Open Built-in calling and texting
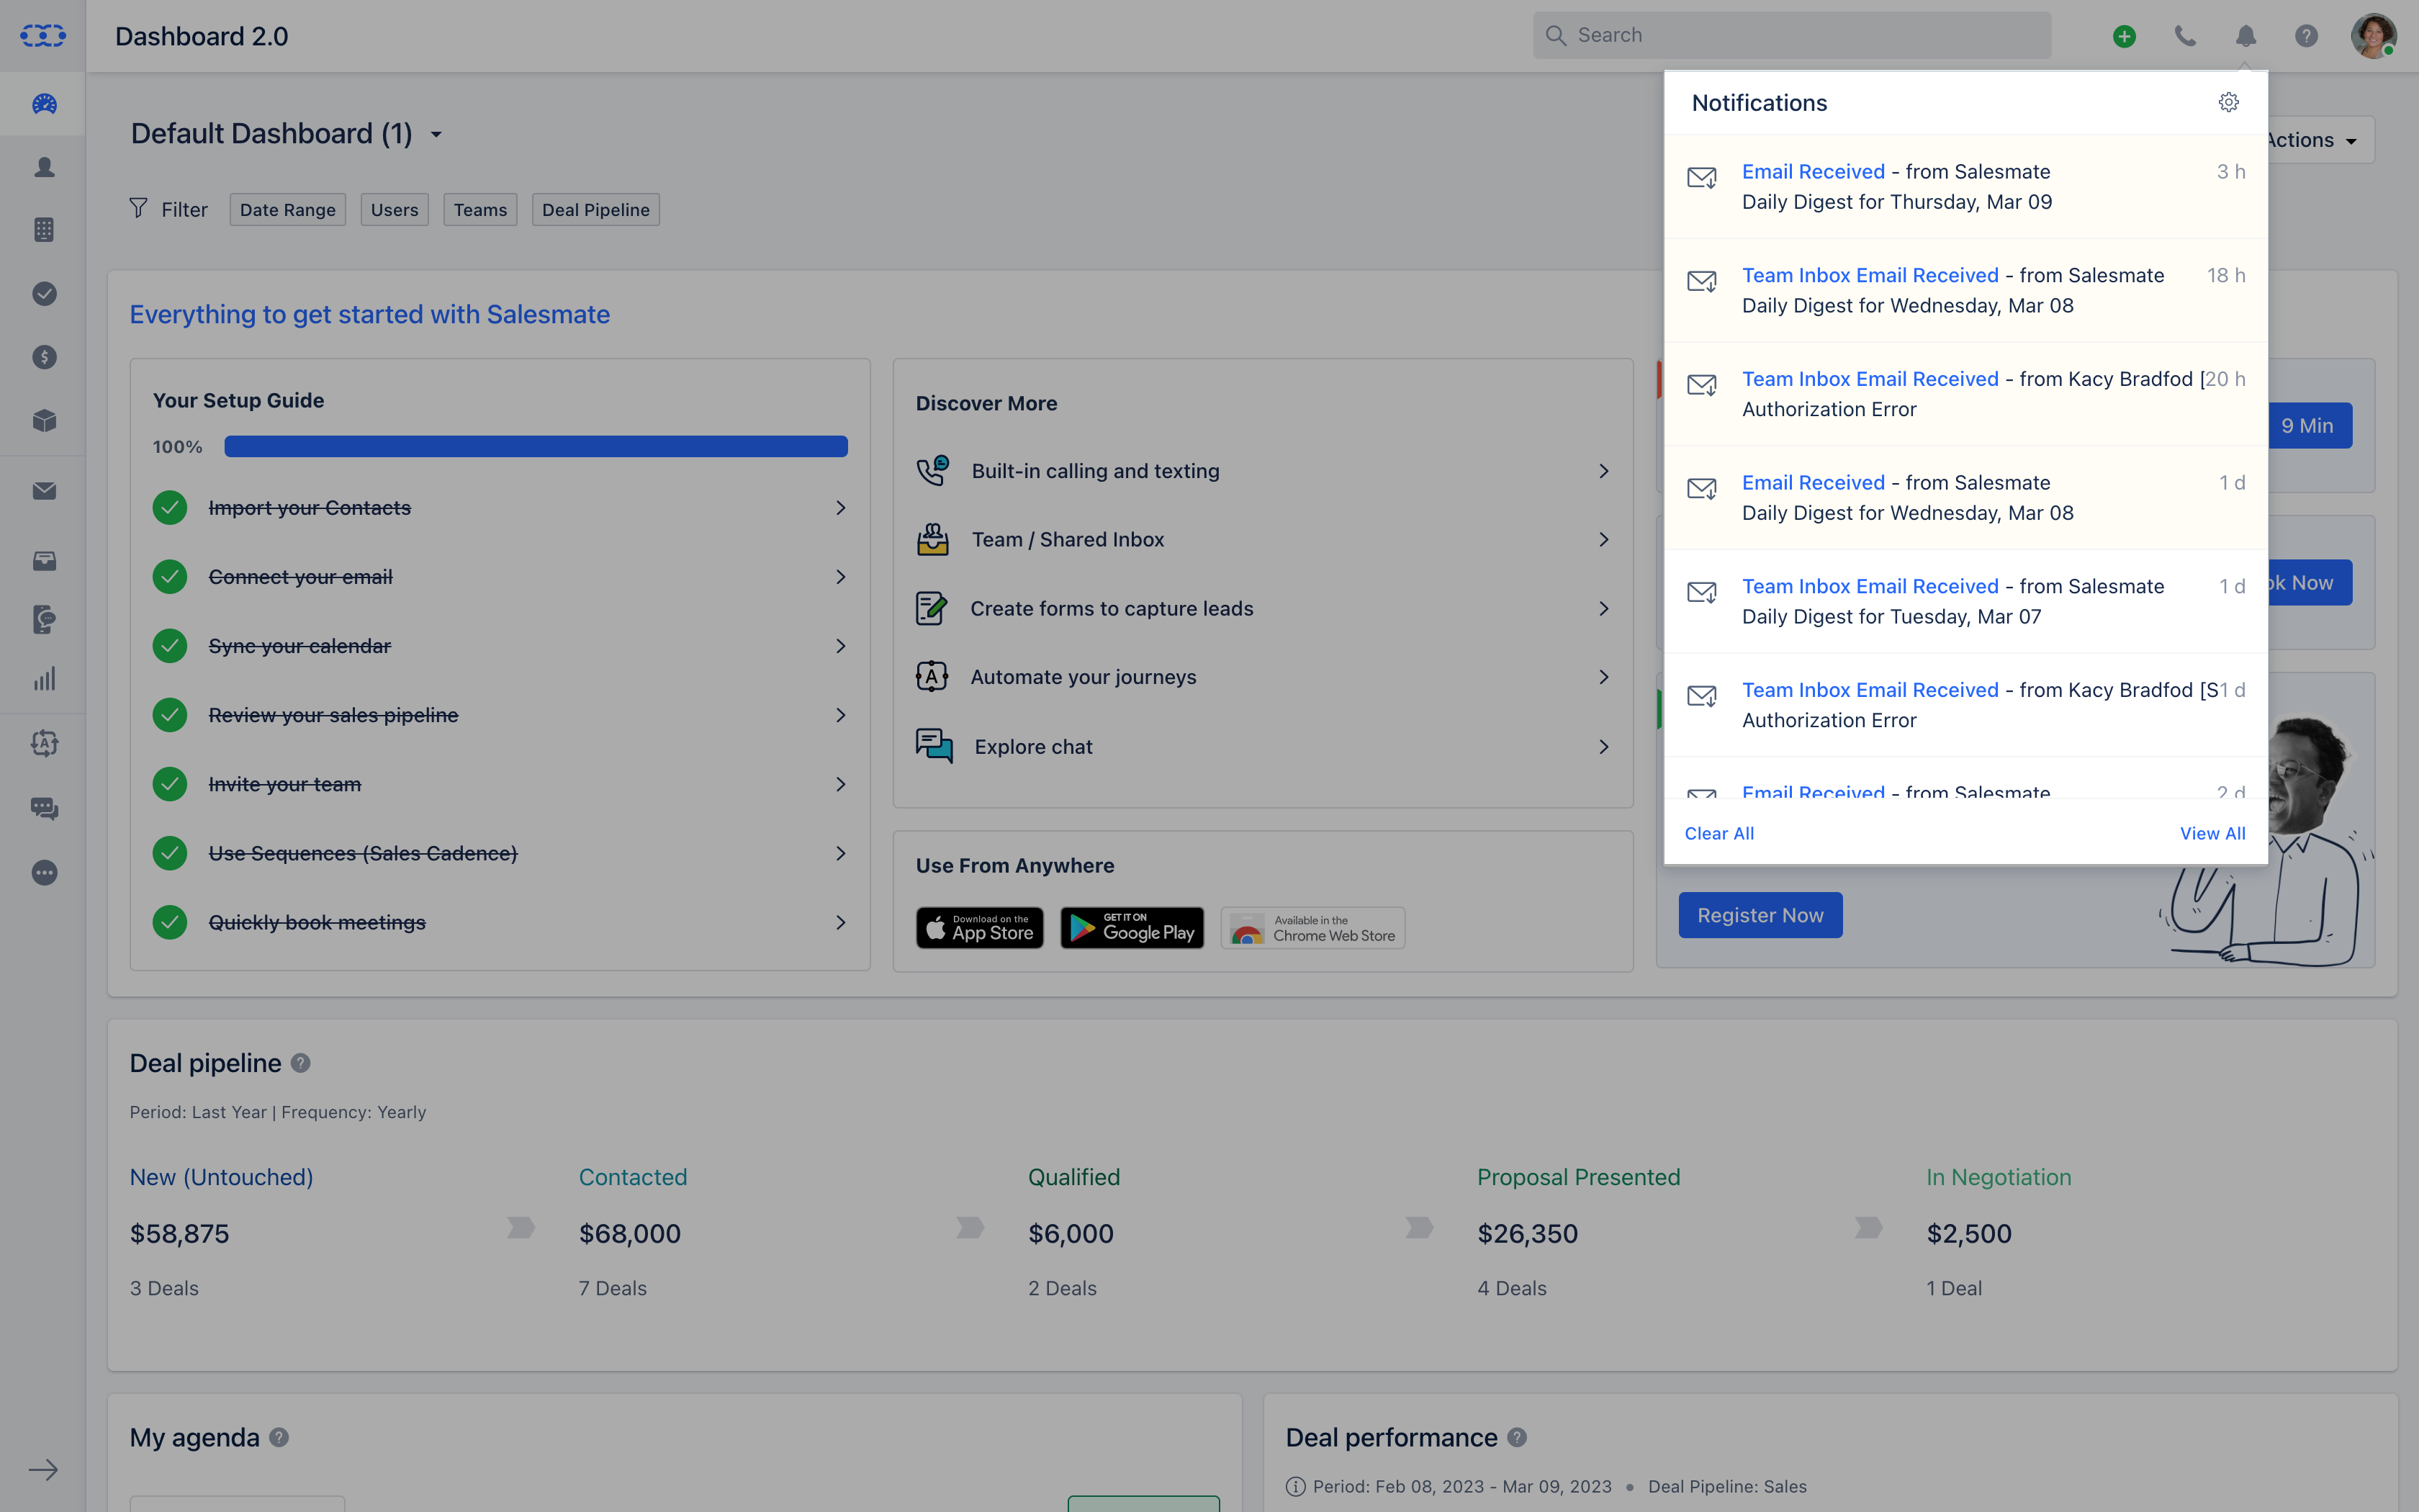 [1263, 471]
